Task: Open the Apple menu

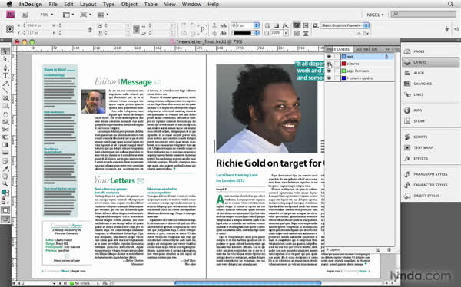Action: (x=9, y=4)
